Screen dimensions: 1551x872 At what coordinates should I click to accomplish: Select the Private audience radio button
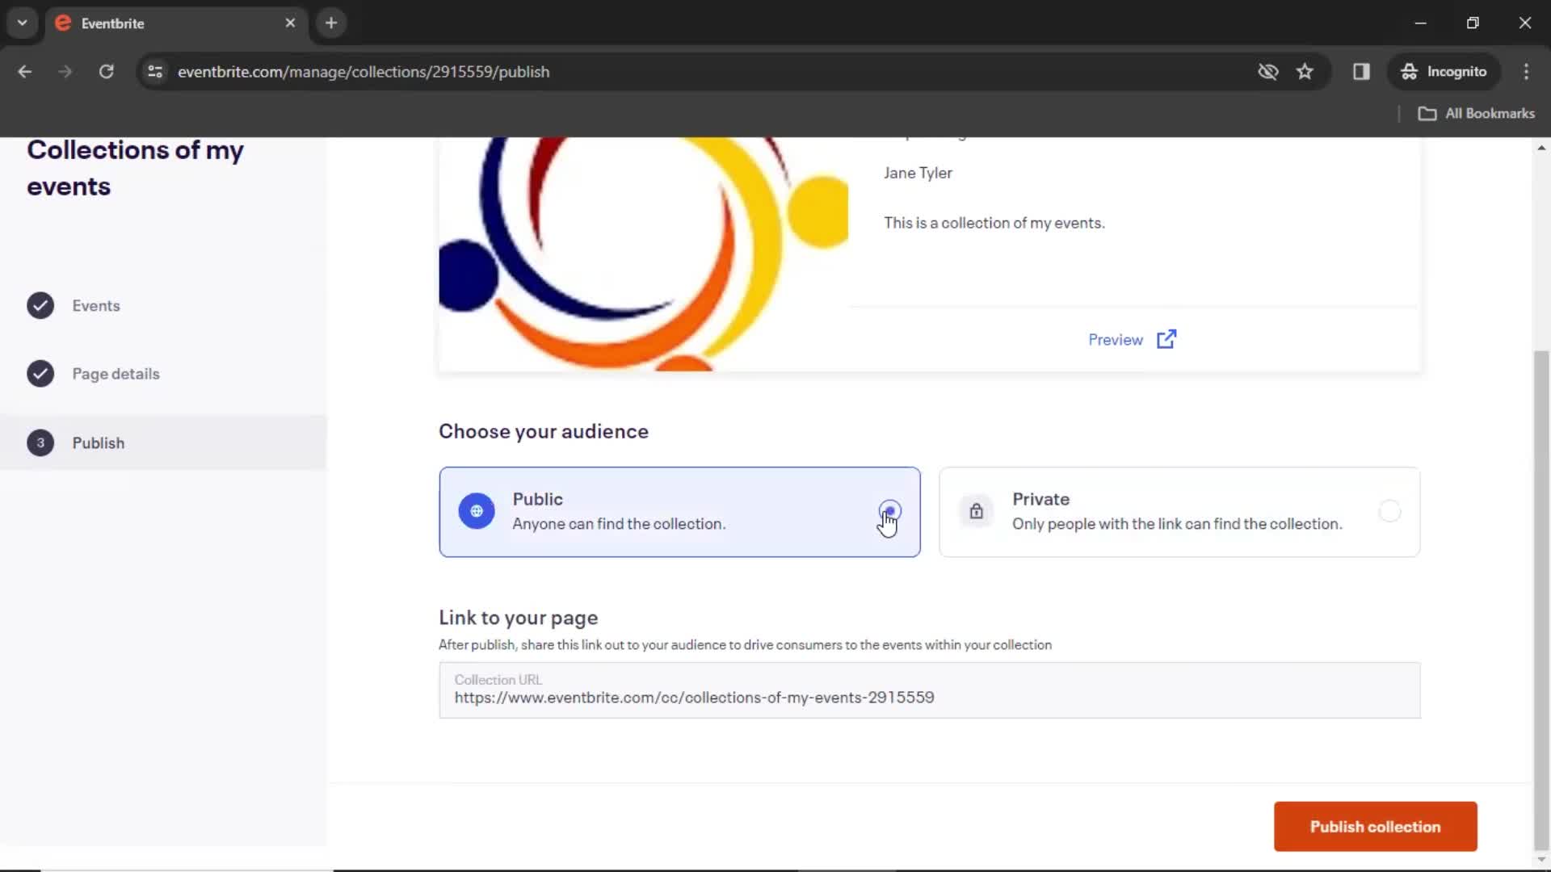pyautogui.click(x=1389, y=511)
